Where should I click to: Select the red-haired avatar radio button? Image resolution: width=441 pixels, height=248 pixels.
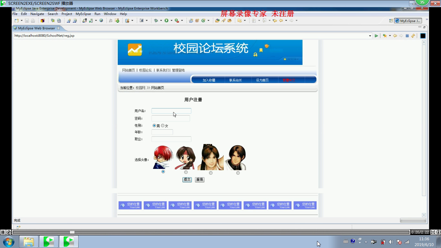click(x=163, y=171)
